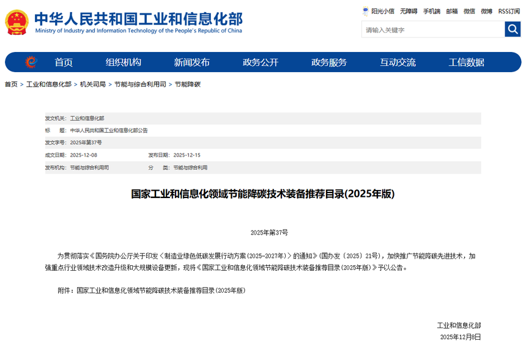
Task: Click the magnifying glass search icon
Action: tap(513, 29)
